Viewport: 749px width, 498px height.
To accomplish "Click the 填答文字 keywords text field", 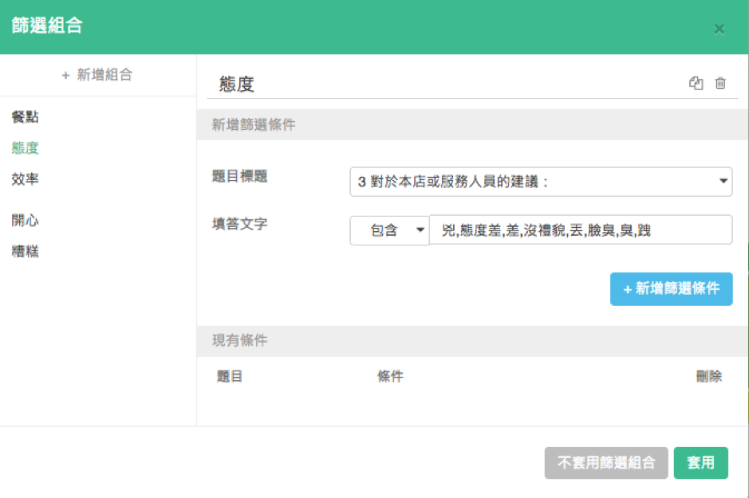I will click(x=581, y=230).
